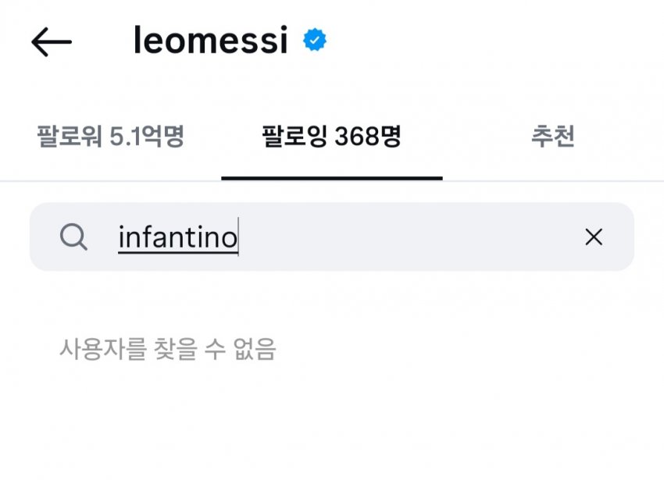Click the blank results area below the message
The width and height of the screenshot is (664, 480).
pos(331,423)
